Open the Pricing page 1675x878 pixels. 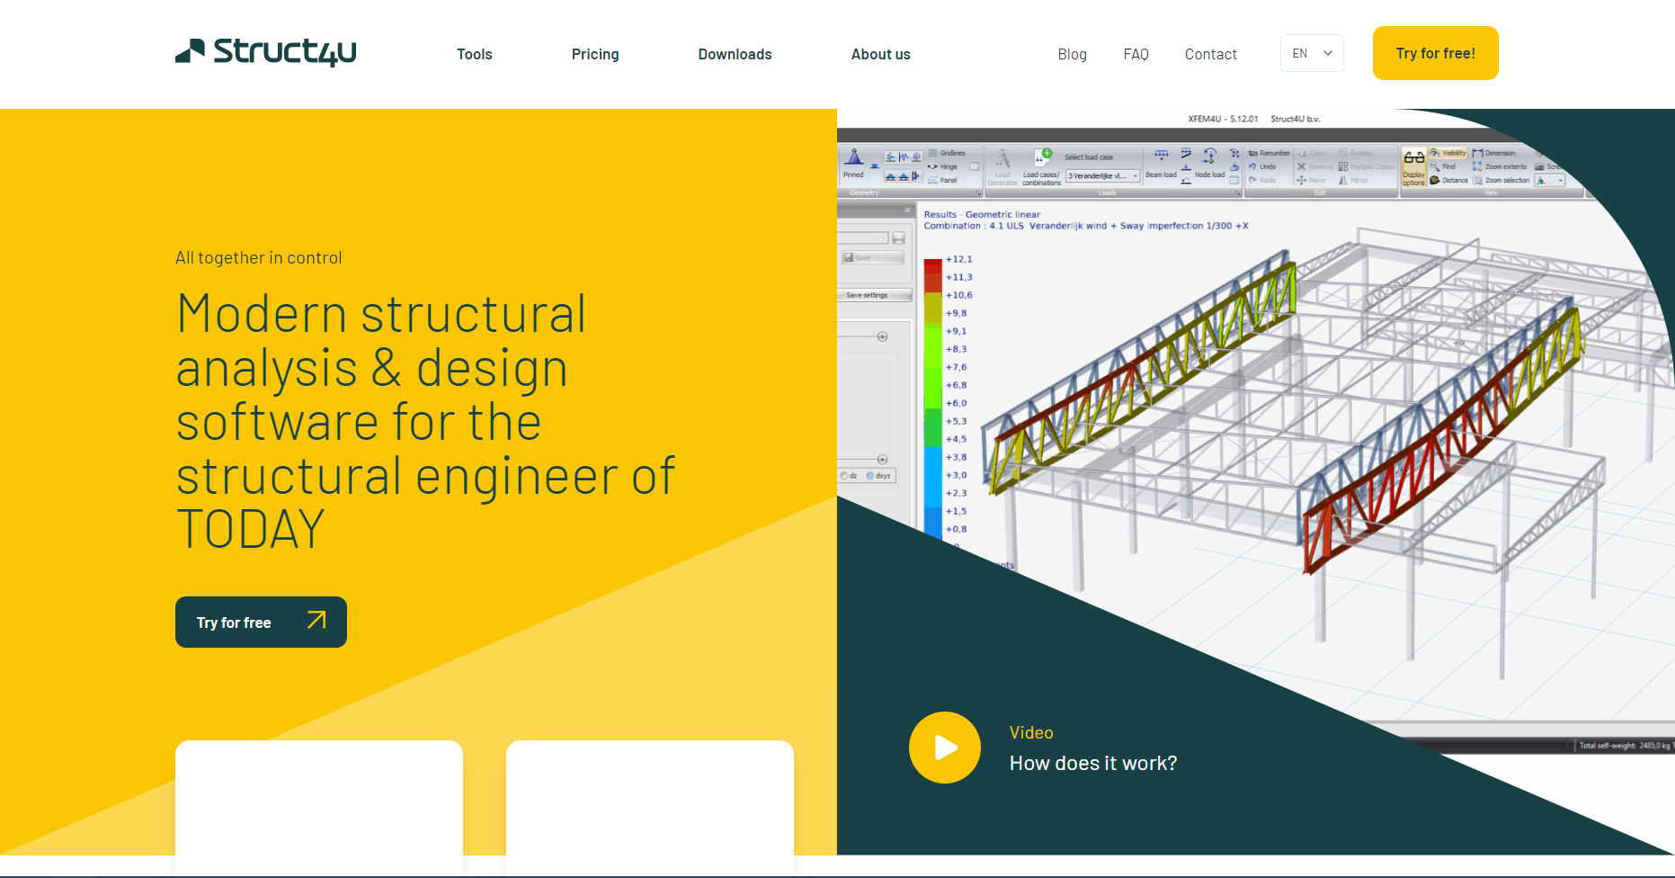595,54
